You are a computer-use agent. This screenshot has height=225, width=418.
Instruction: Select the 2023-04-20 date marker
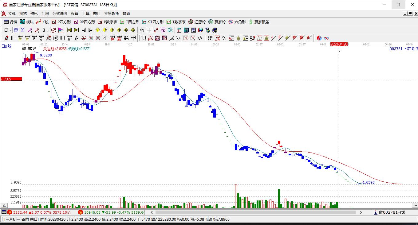(339, 44)
